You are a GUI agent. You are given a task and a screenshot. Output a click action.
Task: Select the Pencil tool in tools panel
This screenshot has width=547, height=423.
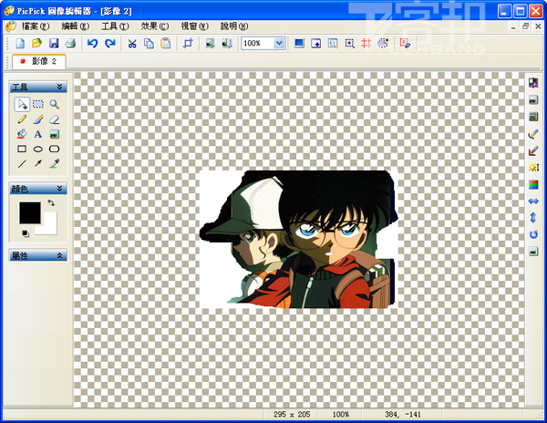[22, 119]
